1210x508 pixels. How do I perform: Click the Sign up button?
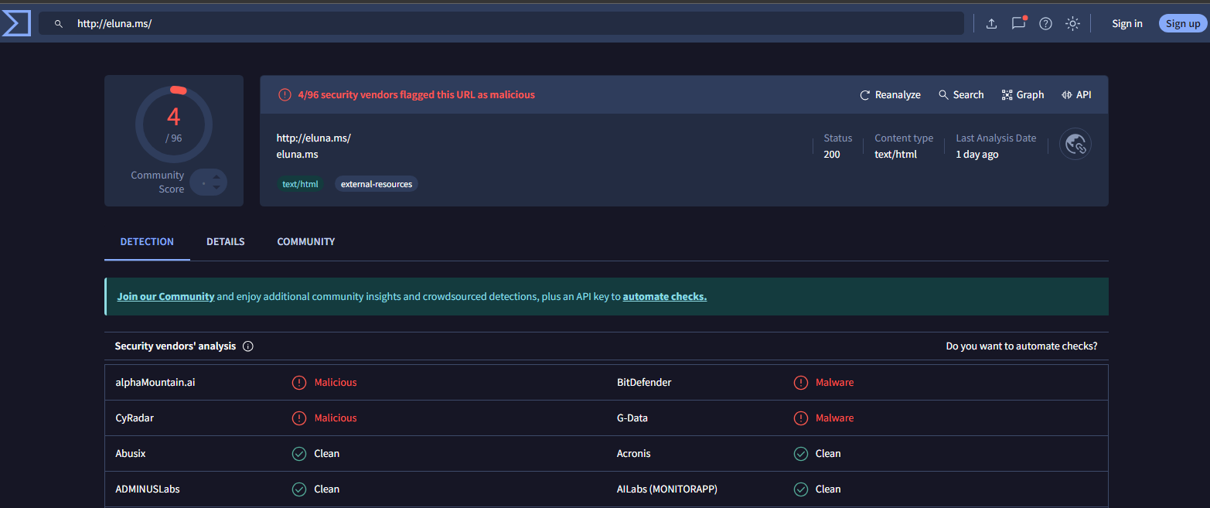tap(1183, 23)
